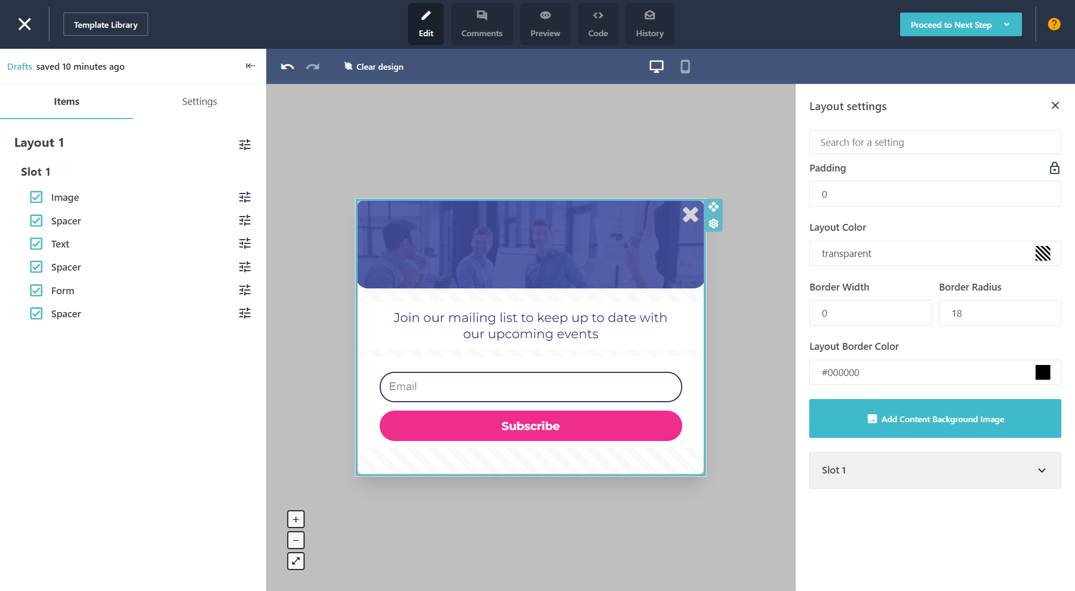
Task: Zoom in with plus button
Action: (x=296, y=519)
